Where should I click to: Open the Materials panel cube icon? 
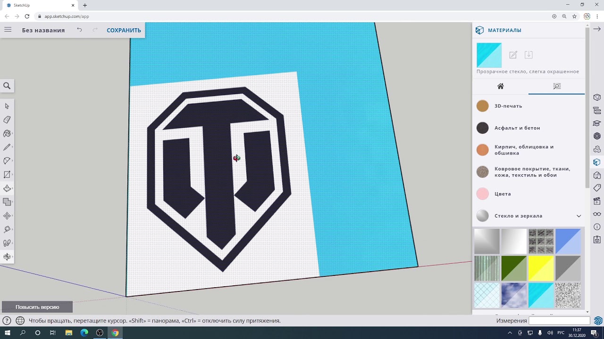pos(597,162)
